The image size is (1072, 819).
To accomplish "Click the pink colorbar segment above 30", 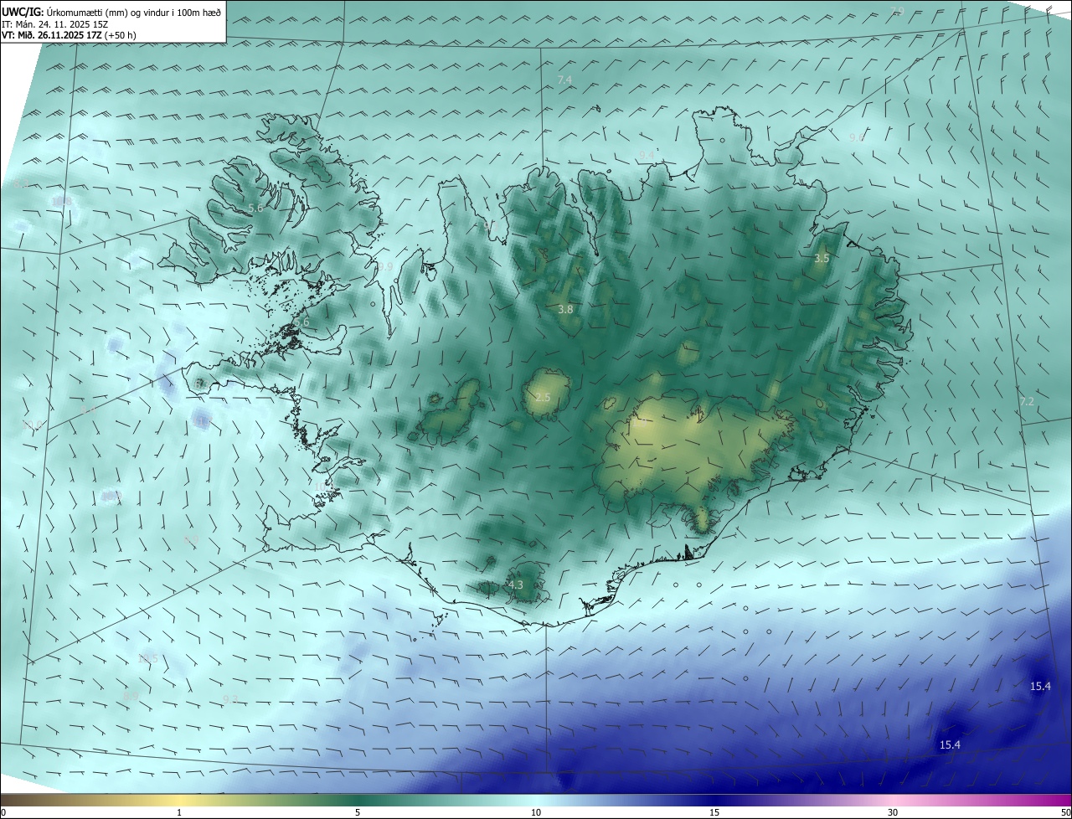I will click(x=893, y=800).
